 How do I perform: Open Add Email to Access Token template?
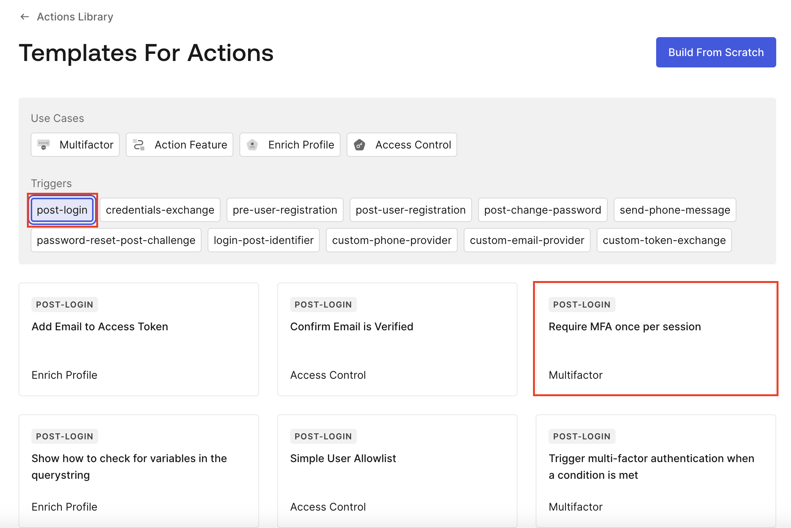(139, 339)
